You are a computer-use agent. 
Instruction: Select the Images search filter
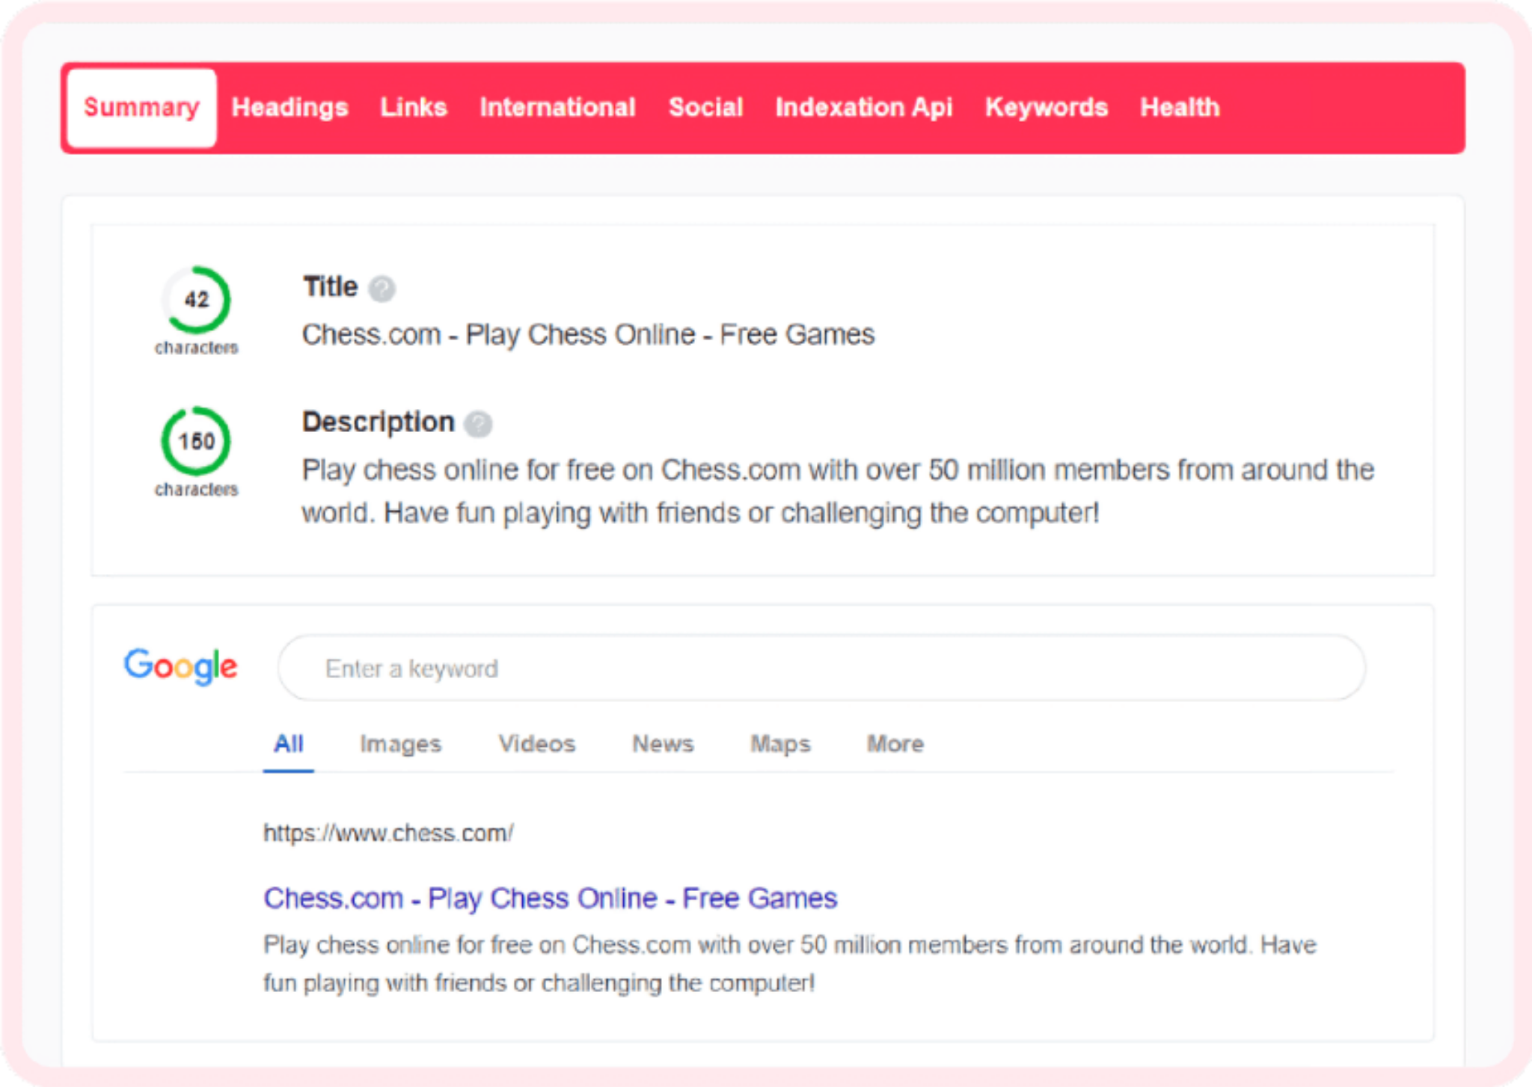(x=401, y=744)
